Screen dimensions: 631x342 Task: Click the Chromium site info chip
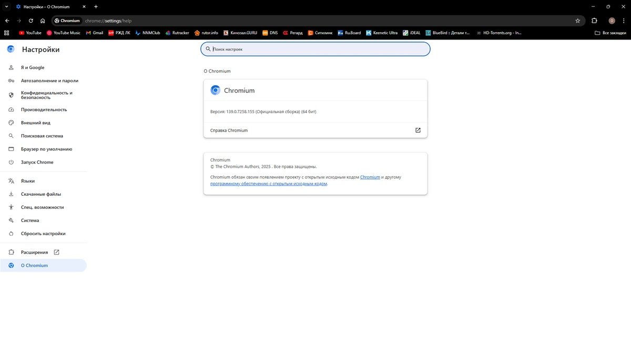(67, 21)
